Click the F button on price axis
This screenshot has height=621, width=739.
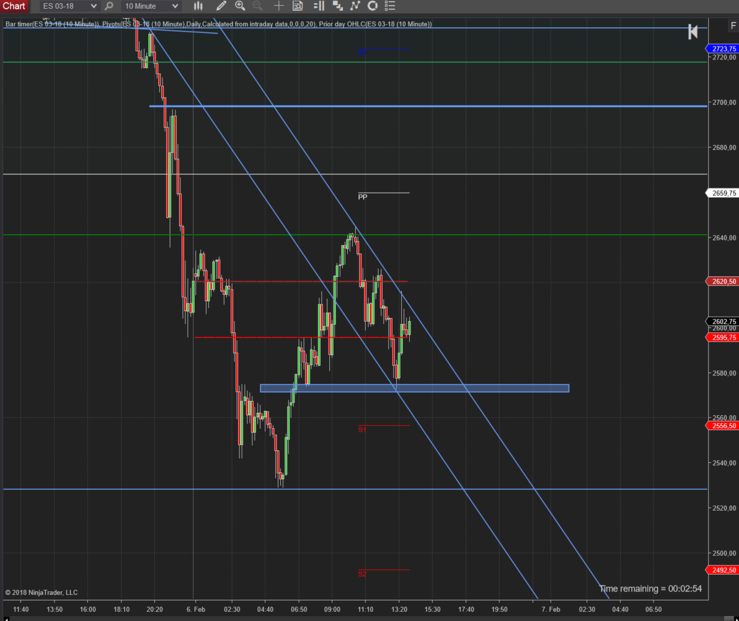[x=733, y=26]
